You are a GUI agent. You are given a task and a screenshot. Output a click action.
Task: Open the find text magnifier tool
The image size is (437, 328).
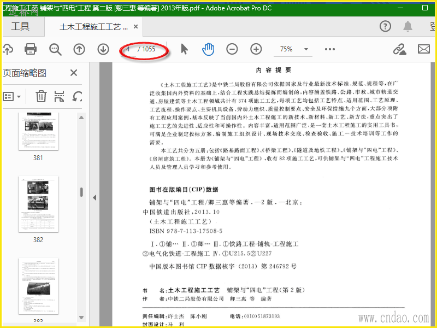[55, 49]
